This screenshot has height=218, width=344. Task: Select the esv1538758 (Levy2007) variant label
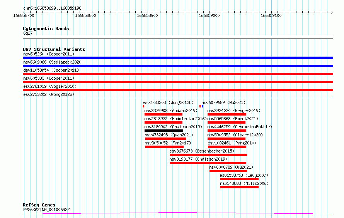pos(244,175)
